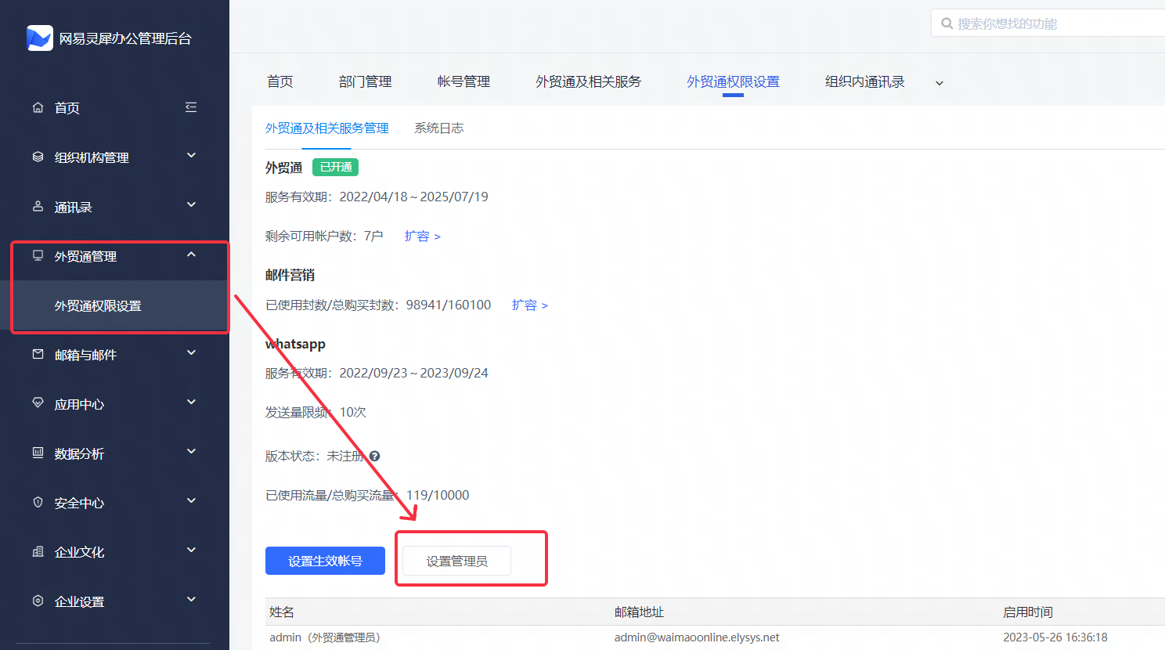This screenshot has width=1165, height=650.
Task: Click the 外贸通 service period 2022/04/18～2025/07/19
Action: pos(413,197)
